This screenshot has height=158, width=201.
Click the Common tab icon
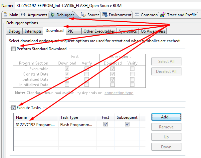pos(137,15)
